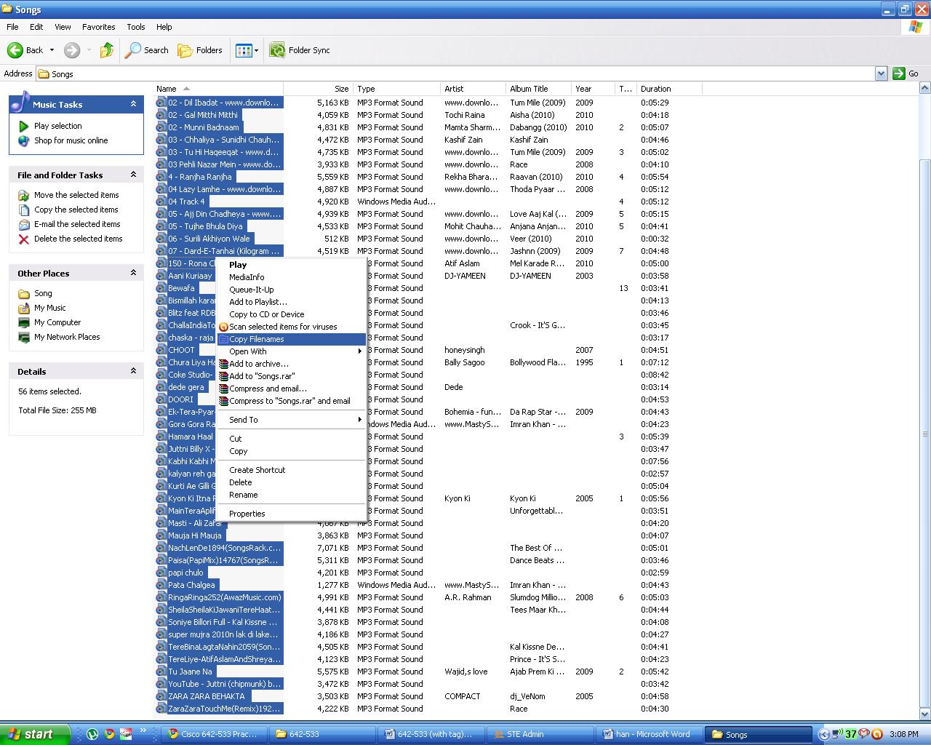Click file icon of ZARA ZARA BEHAKTA
Viewport: 931px width, 745px height.
(161, 696)
